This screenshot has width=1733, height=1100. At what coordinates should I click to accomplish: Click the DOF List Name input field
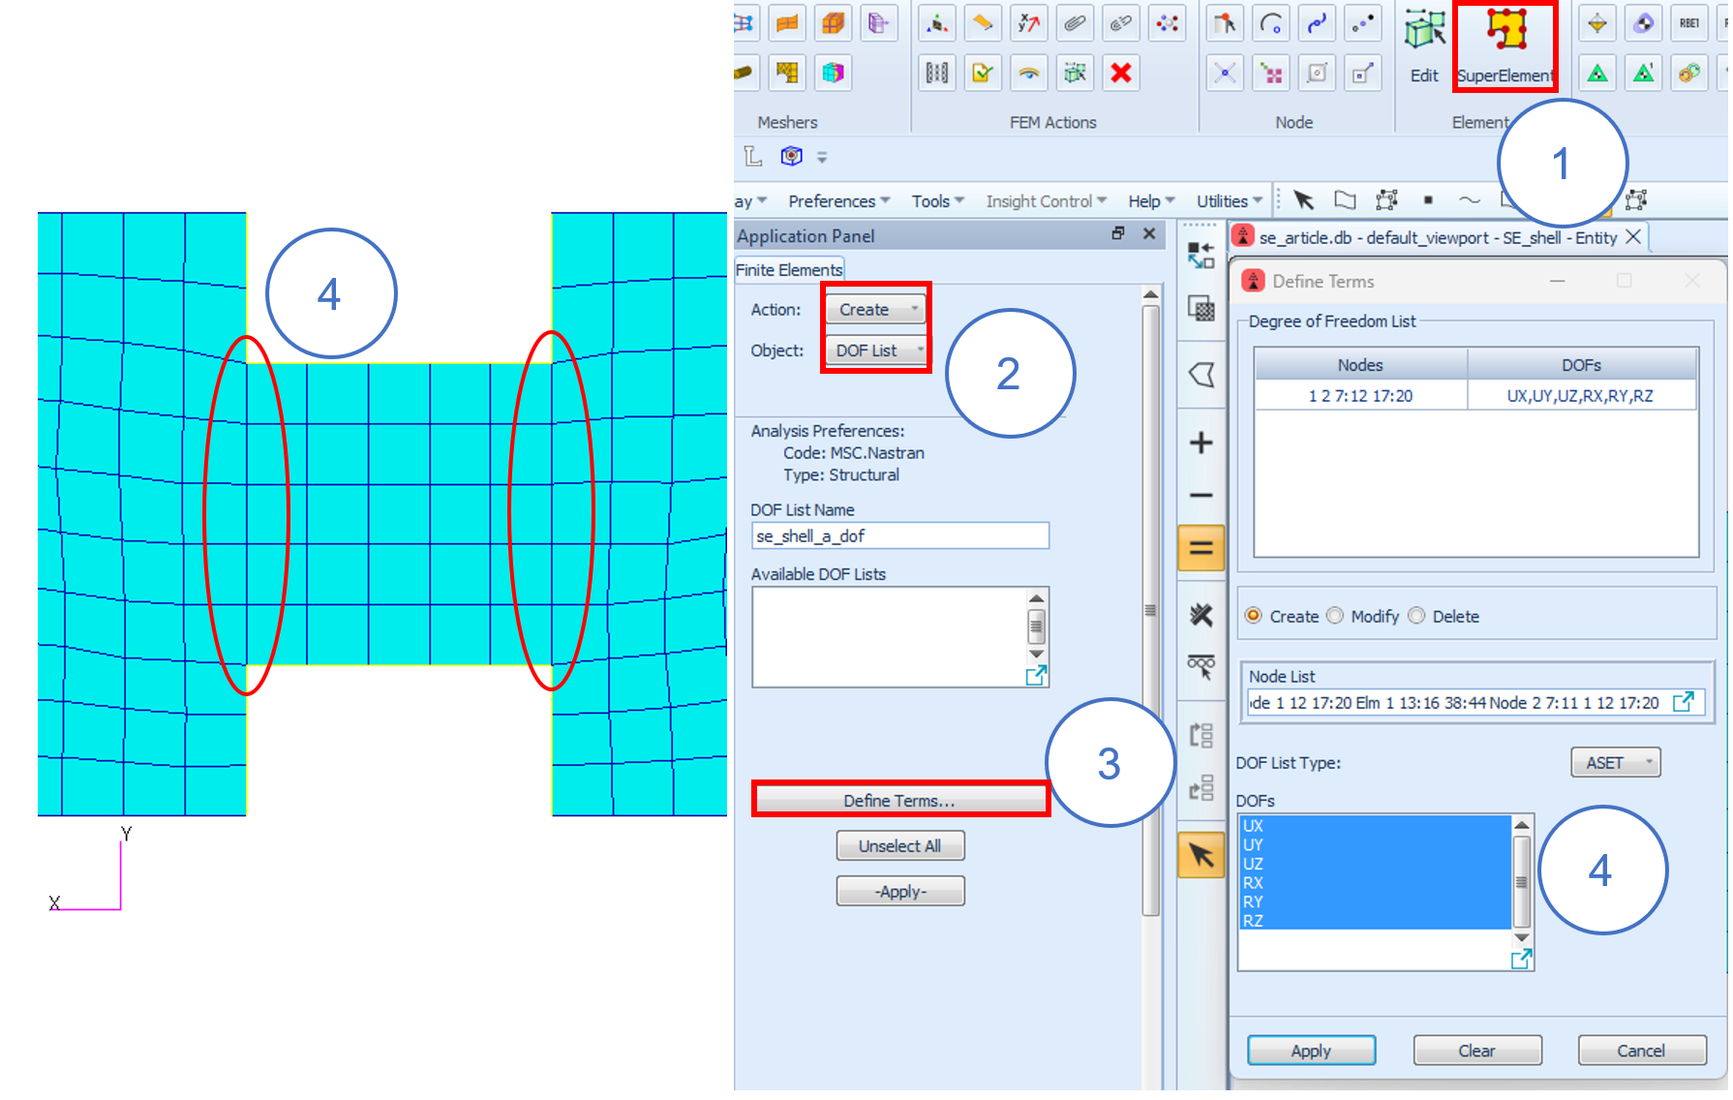[x=900, y=536]
